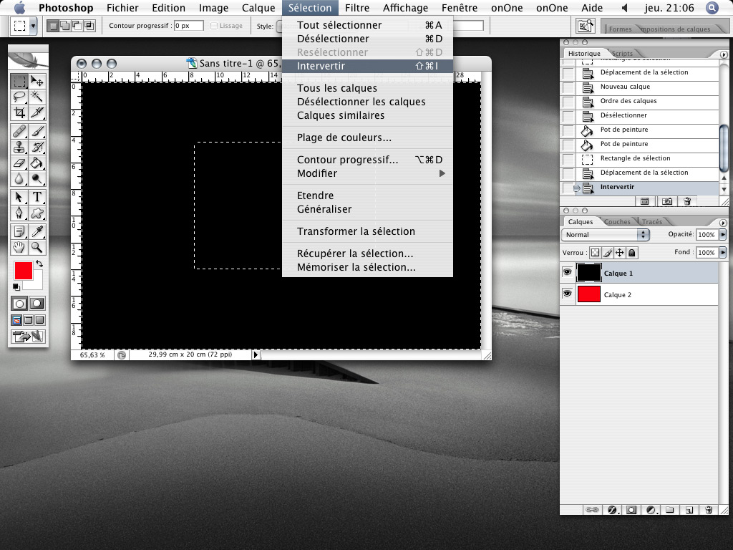Screen dimensions: 733x550
Task: Switch to the Tracés tab
Action: point(651,222)
